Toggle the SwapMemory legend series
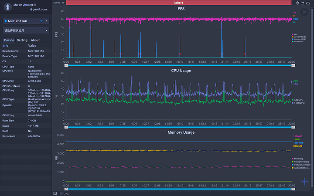Screen dimensions: 314x196 [x=300, y=162]
